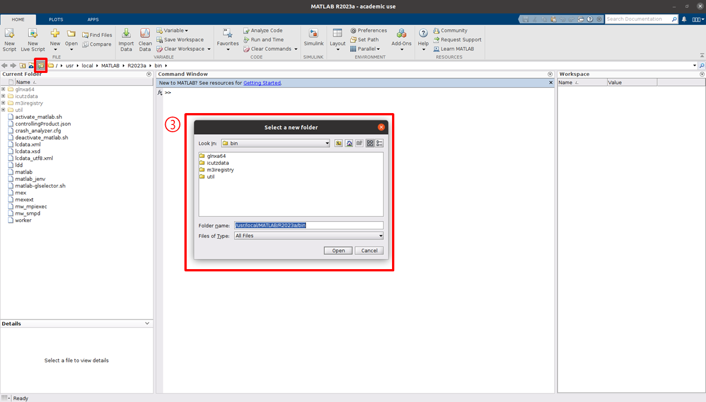Open the New dropdown in FILE section
Screen dimensions: 706x402
[55, 40]
